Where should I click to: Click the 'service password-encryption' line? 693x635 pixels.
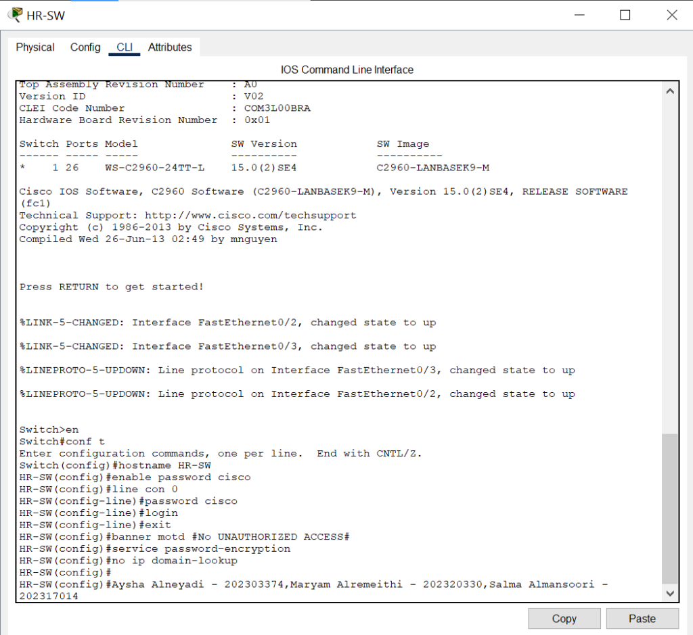pyautogui.click(x=155, y=549)
